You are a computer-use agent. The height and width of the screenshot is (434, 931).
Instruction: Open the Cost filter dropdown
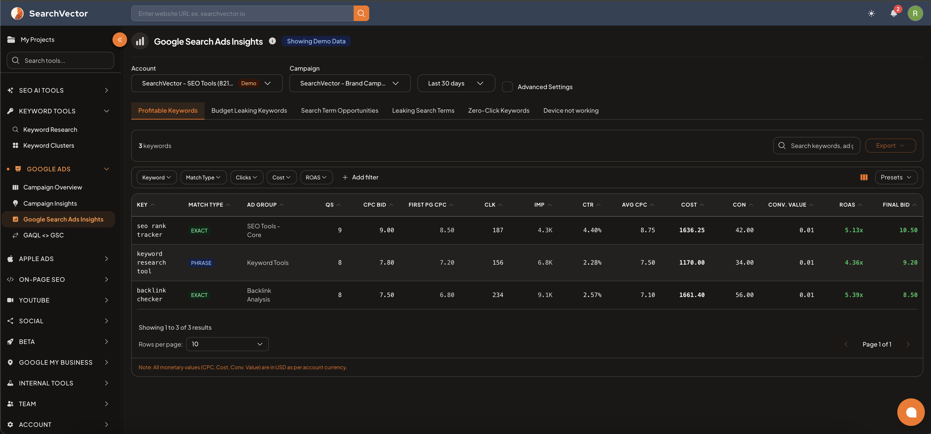(x=282, y=177)
